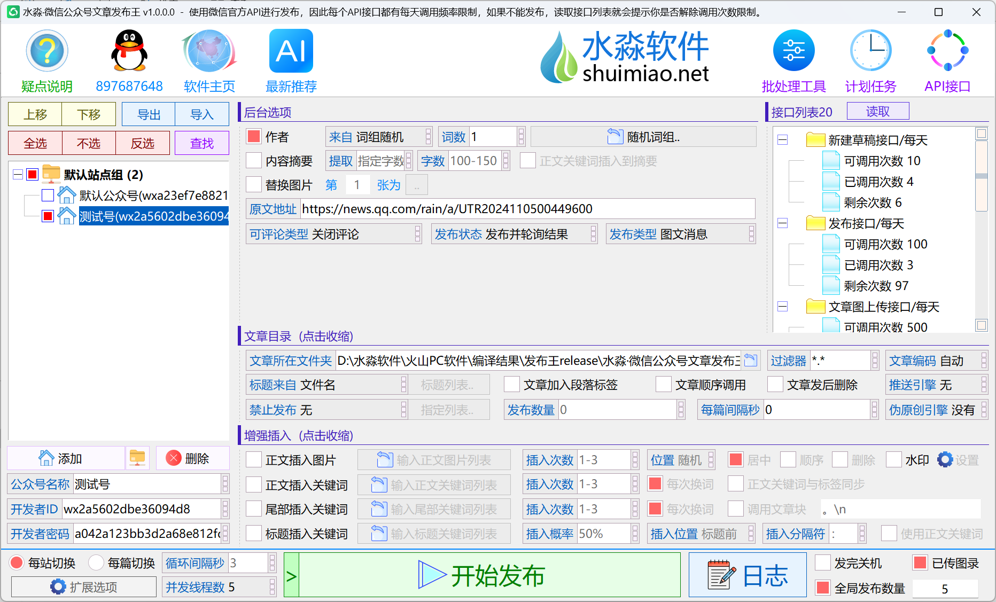
Task: Click the 上移 button
Action: tap(35, 114)
